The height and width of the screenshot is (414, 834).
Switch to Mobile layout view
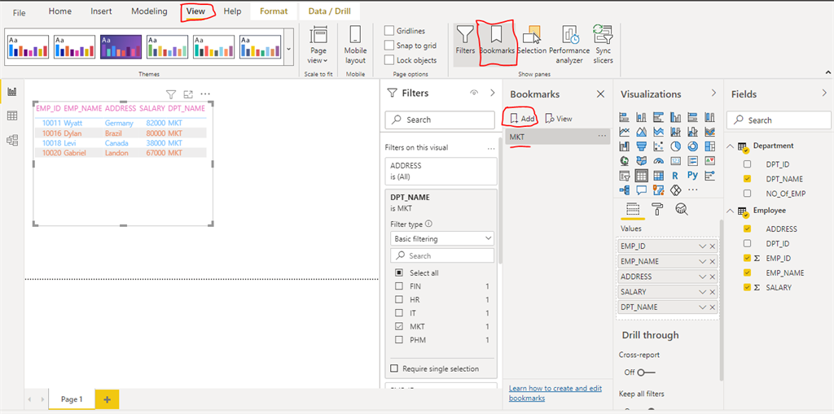pyautogui.click(x=355, y=46)
